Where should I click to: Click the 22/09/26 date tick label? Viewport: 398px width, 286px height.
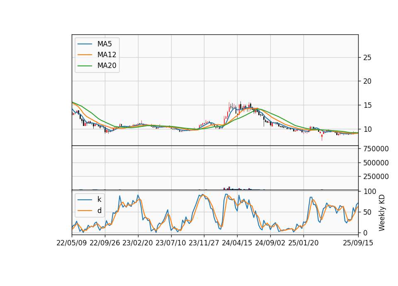[105, 243]
